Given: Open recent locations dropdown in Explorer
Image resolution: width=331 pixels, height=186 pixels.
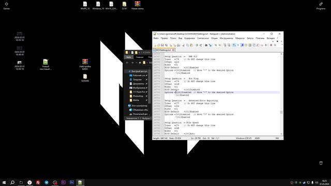Looking at the screenshot, I should tap(136, 63).
